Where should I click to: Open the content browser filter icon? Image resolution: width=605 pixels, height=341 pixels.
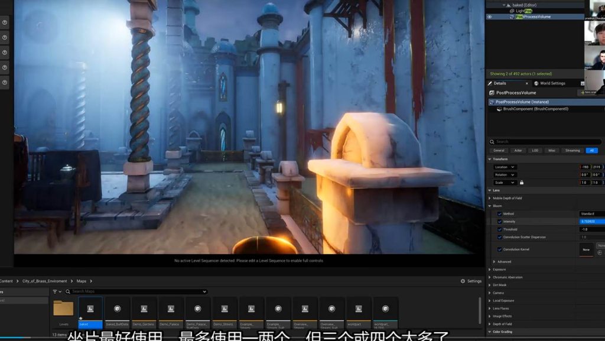(x=56, y=291)
